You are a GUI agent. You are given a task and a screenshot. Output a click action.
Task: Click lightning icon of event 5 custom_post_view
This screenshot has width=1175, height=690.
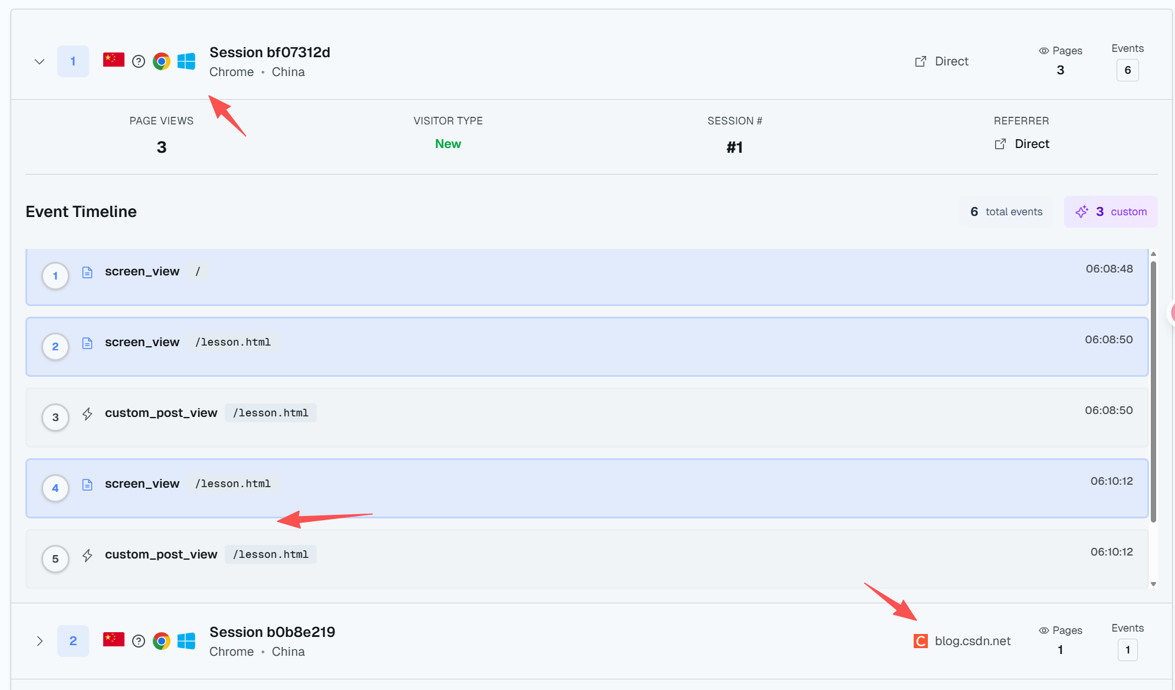[x=87, y=556]
